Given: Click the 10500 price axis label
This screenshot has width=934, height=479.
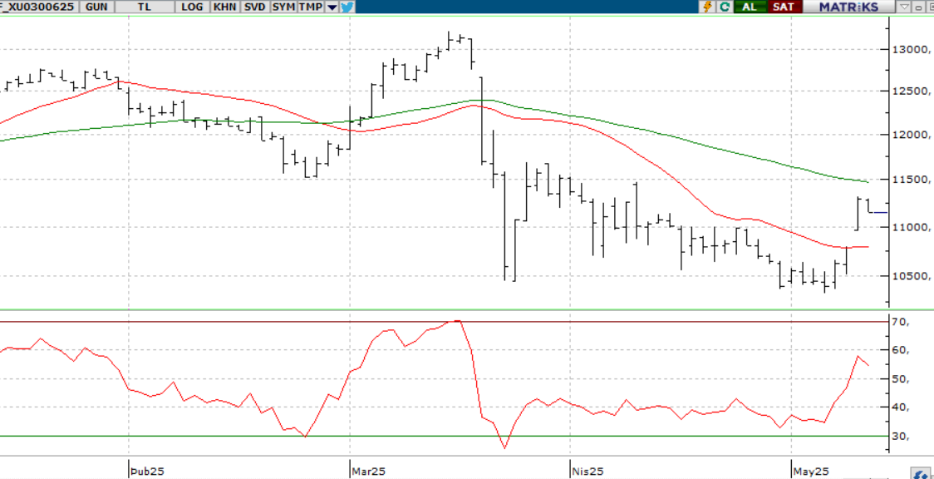Looking at the screenshot, I should (x=911, y=276).
